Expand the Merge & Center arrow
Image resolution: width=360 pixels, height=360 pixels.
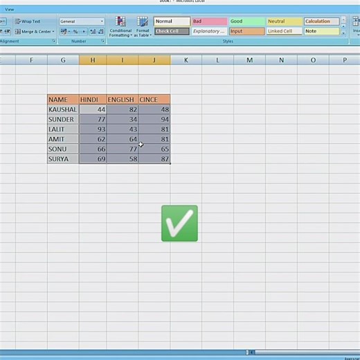pos(53,31)
